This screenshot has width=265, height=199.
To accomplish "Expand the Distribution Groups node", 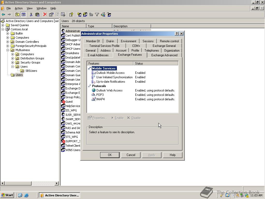I will (12, 58).
